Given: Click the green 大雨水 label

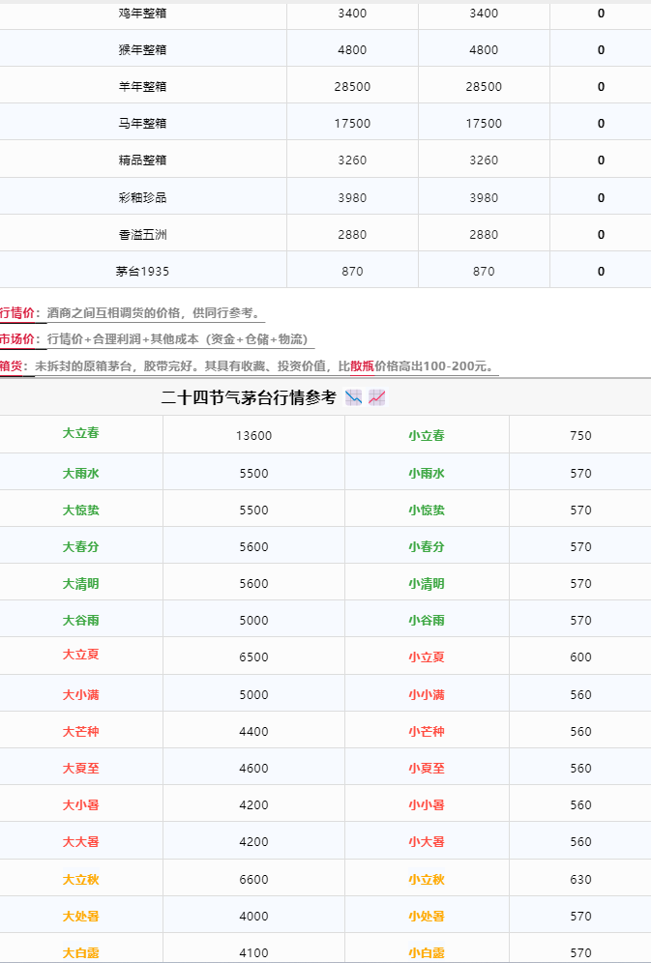Looking at the screenshot, I should coord(80,474).
